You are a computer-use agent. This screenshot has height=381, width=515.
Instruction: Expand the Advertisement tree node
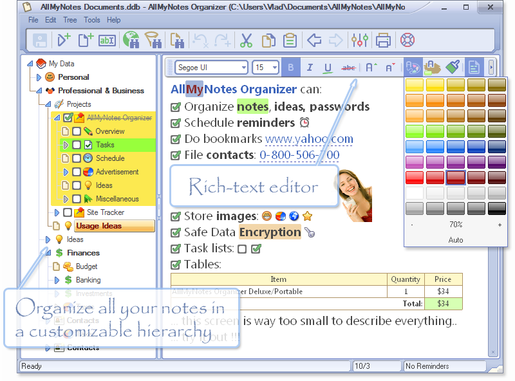(x=66, y=172)
